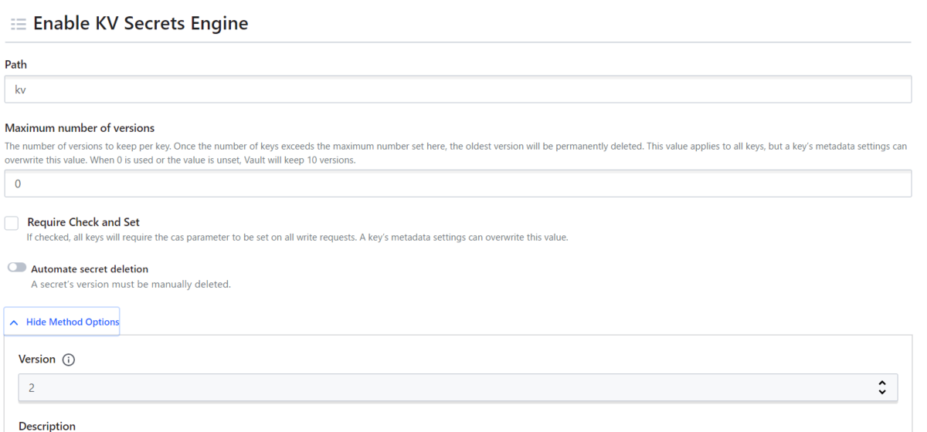Click the Version label in Method Options

coord(37,359)
